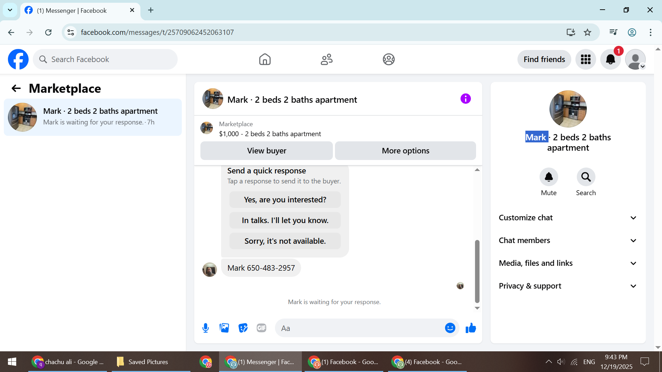The height and width of the screenshot is (372, 662).
Task: Search in conversation magnifier icon
Action: pyautogui.click(x=586, y=177)
